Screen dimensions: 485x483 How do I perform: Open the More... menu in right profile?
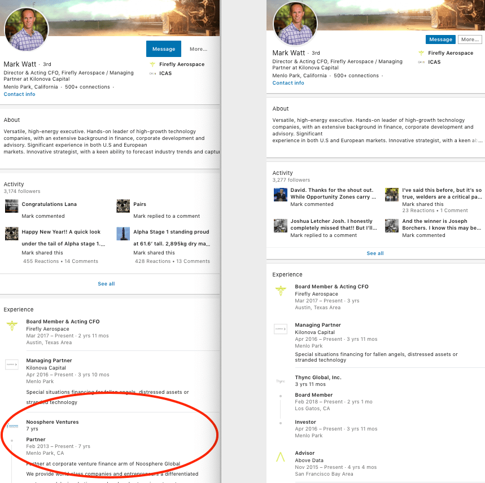(470, 39)
